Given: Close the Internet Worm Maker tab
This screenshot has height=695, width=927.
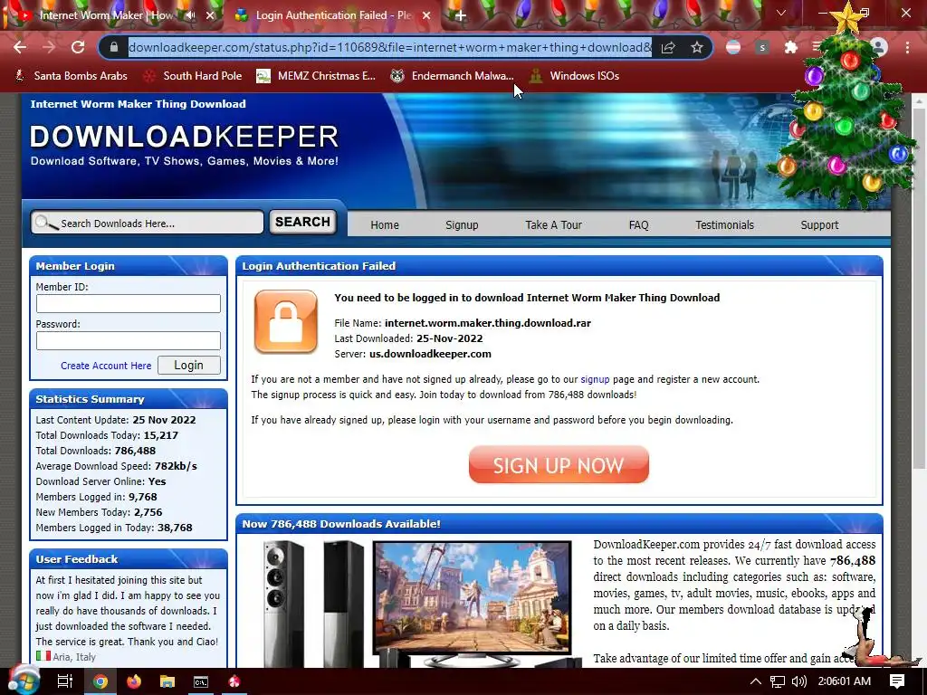Looking at the screenshot, I should [210, 15].
